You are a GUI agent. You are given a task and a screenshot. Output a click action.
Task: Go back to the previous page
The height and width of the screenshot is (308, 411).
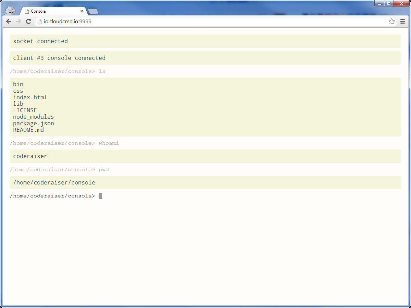tap(9, 22)
